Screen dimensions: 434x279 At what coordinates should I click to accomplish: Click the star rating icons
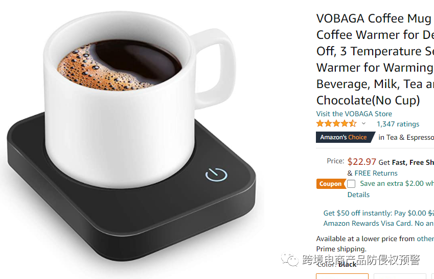pyautogui.click(x=336, y=123)
